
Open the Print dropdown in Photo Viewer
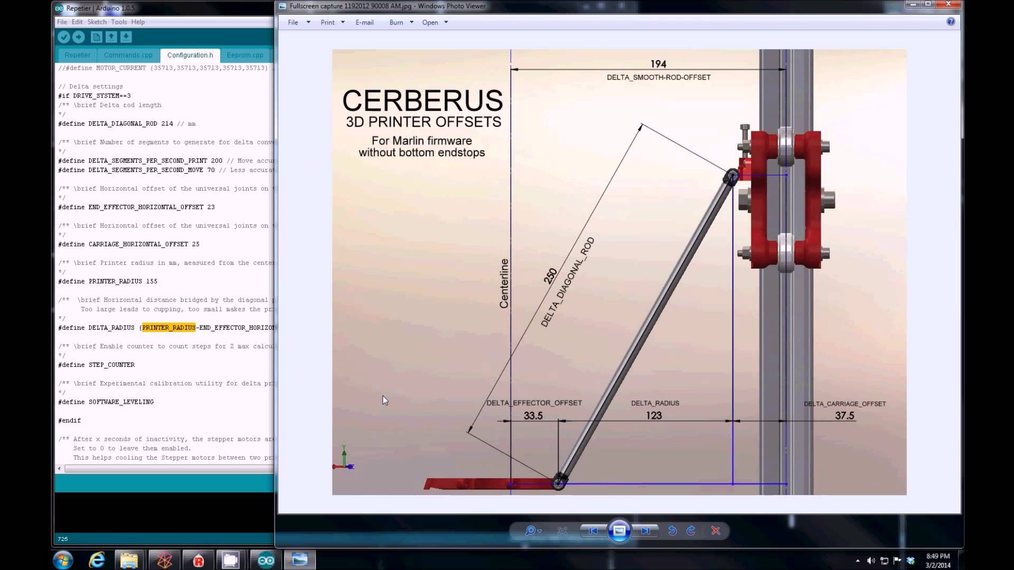(332, 22)
